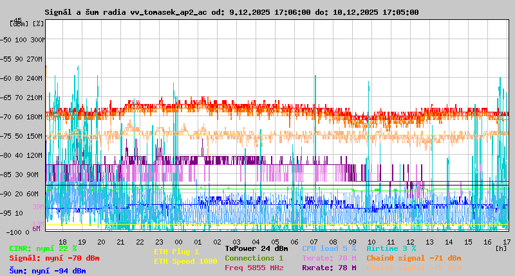Click the [dBm] [%] axis units label

[27, 23]
